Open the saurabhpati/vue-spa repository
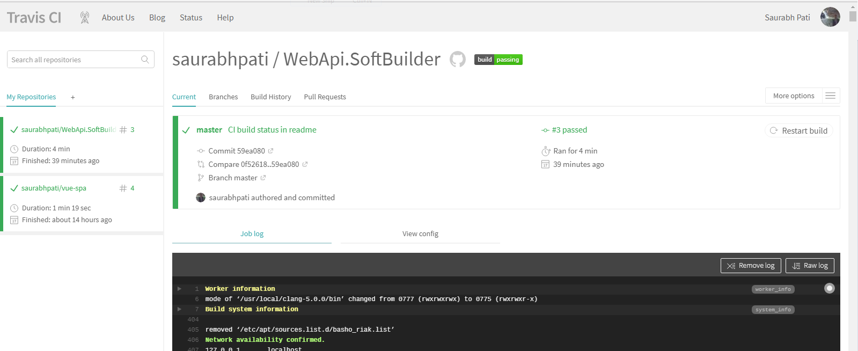858x351 pixels. click(x=54, y=188)
